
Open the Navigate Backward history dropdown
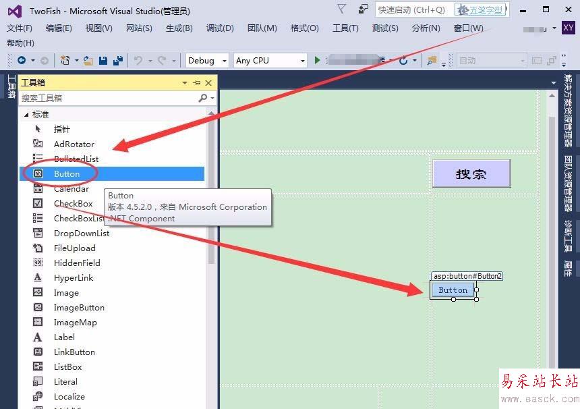tap(33, 60)
